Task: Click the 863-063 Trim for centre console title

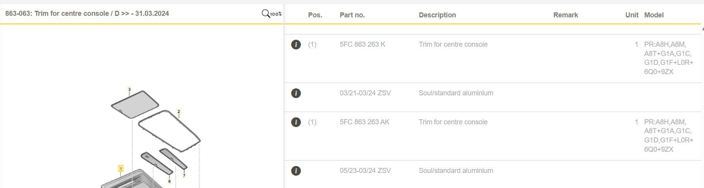Action: (87, 14)
